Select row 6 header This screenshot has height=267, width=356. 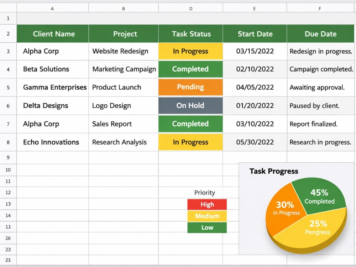(8, 106)
